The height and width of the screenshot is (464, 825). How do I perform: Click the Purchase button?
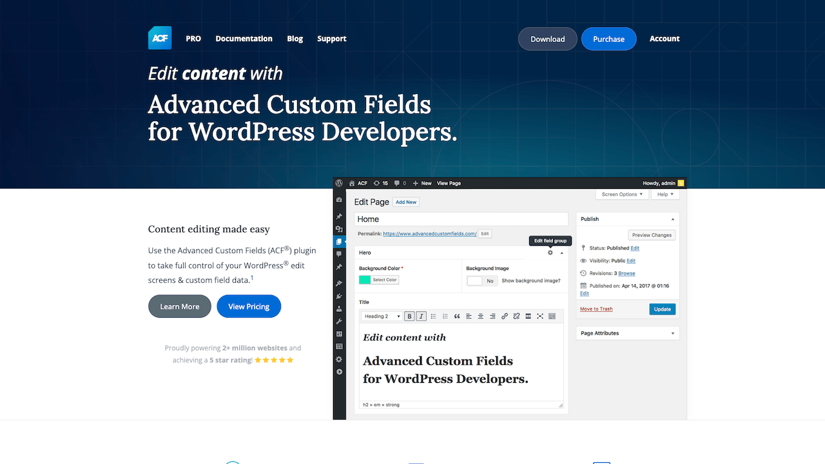(608, 39)
